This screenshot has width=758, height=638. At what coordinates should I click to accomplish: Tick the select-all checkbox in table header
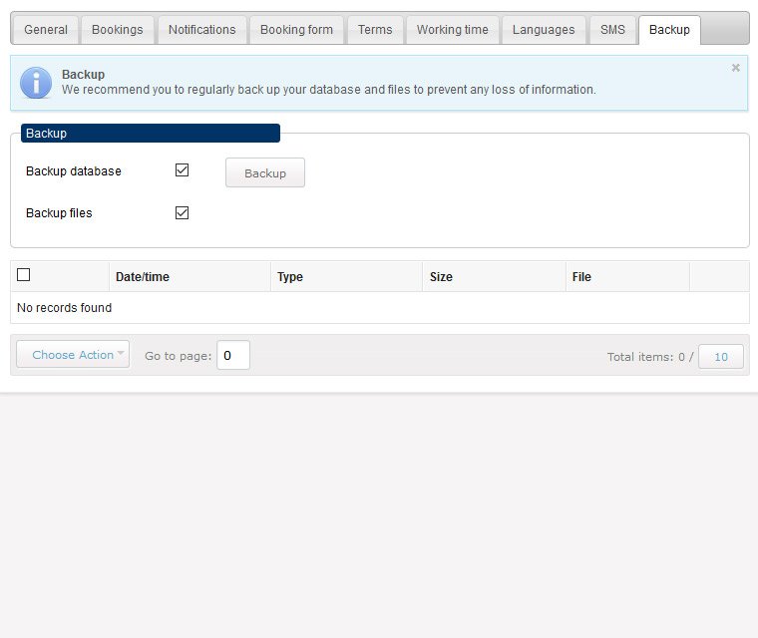(23, 274)
